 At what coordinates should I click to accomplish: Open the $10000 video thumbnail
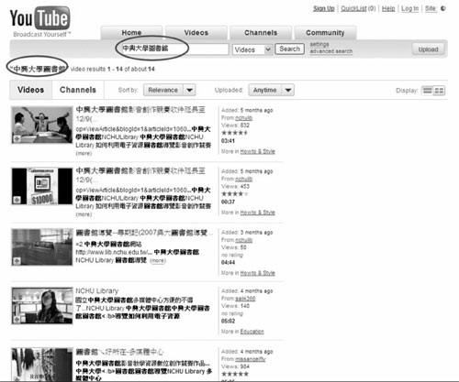pos(42,186)
